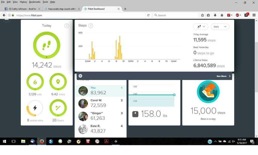Open the Action Center notifications
258x155 pixels.
pos(252,142)
